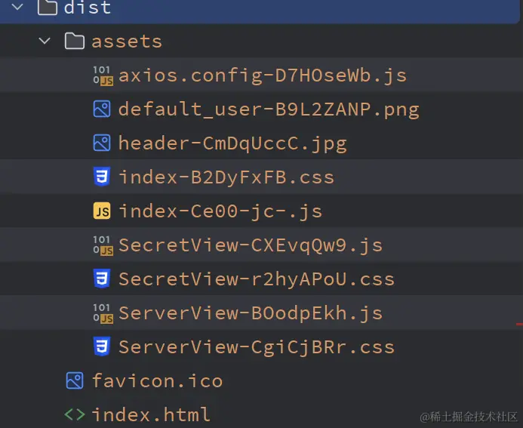Open the file favicon.ico

pos(157,380)
